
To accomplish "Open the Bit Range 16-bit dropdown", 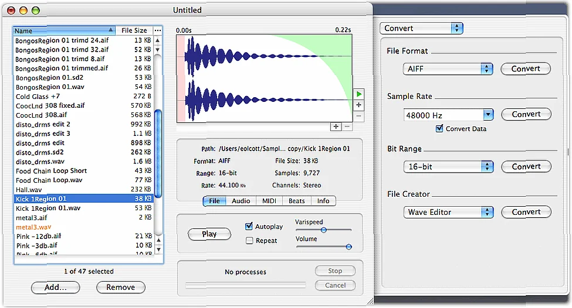I will pos(448,166).
